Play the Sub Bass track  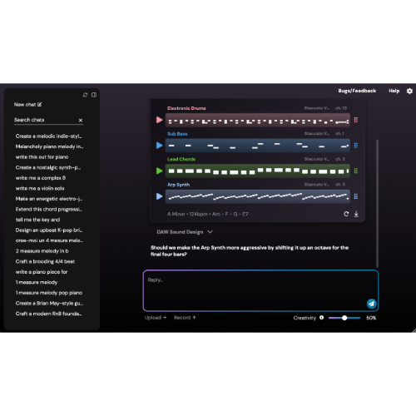coord(159,146)
